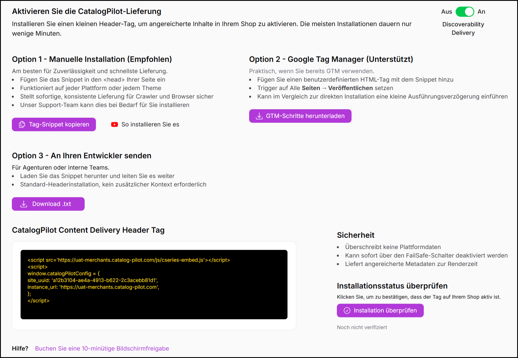Click the 'Option 1 - Manuelle Installation' heading
The height and width of the screenshot is (358, 518).
click(92, 59)
